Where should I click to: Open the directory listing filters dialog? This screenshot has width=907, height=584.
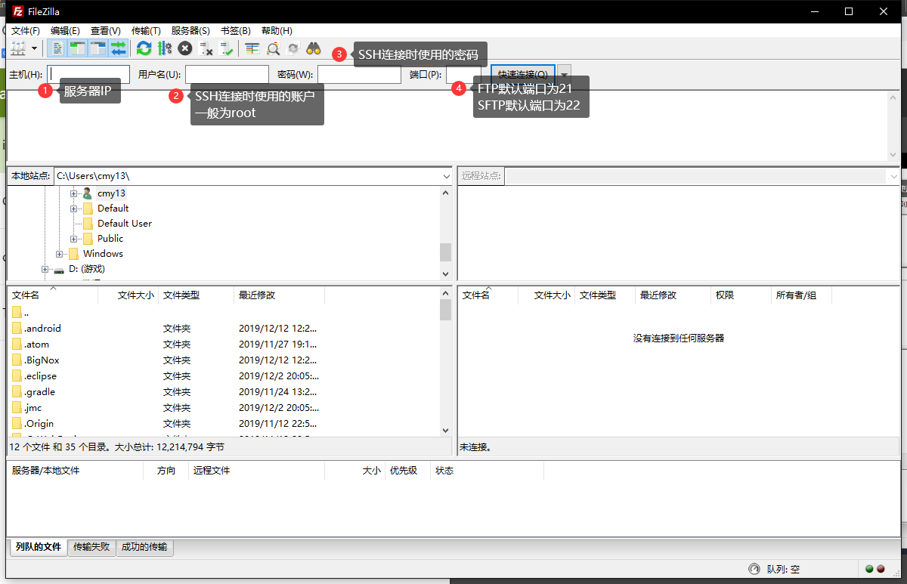click(252, 48)
